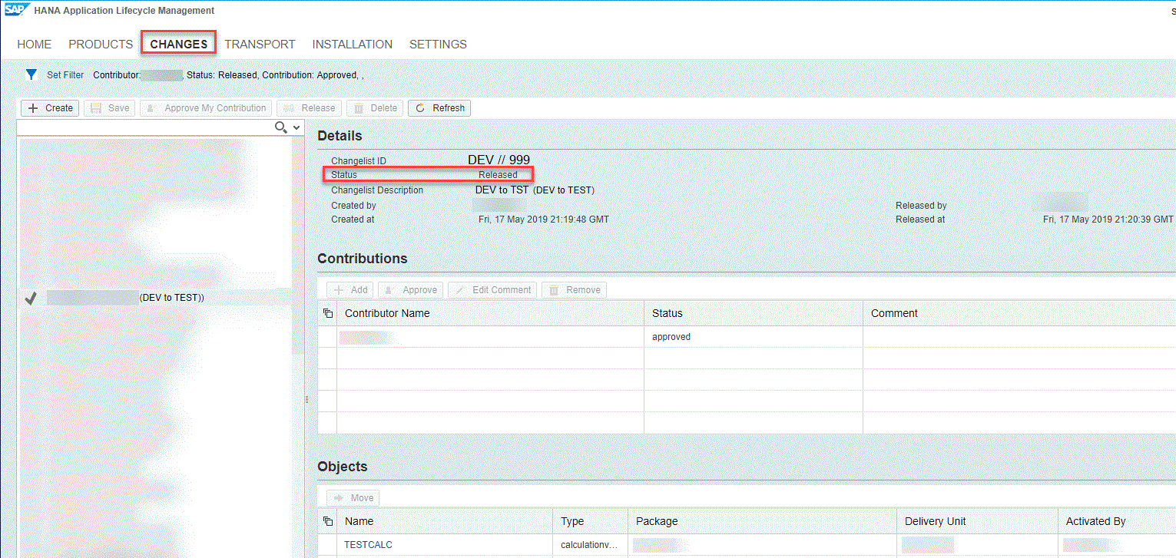
Task: Click the Move button under Objects
Action: point(353,498)
